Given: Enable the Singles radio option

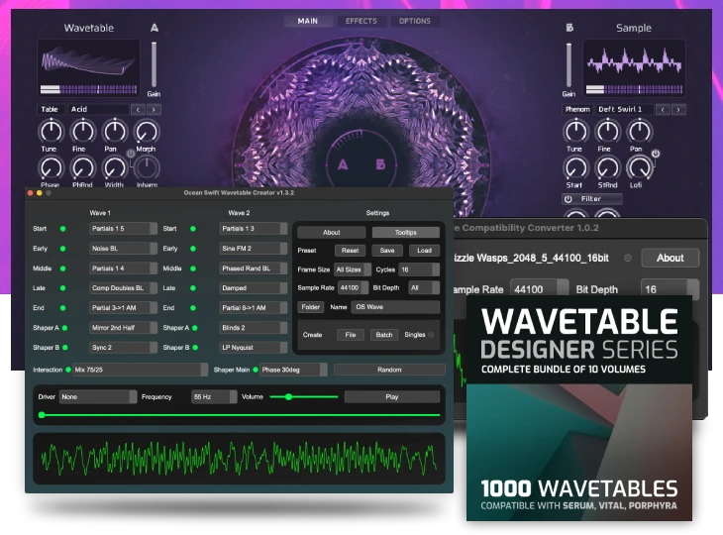Looking at the screenshot, I should coord(431,335).
